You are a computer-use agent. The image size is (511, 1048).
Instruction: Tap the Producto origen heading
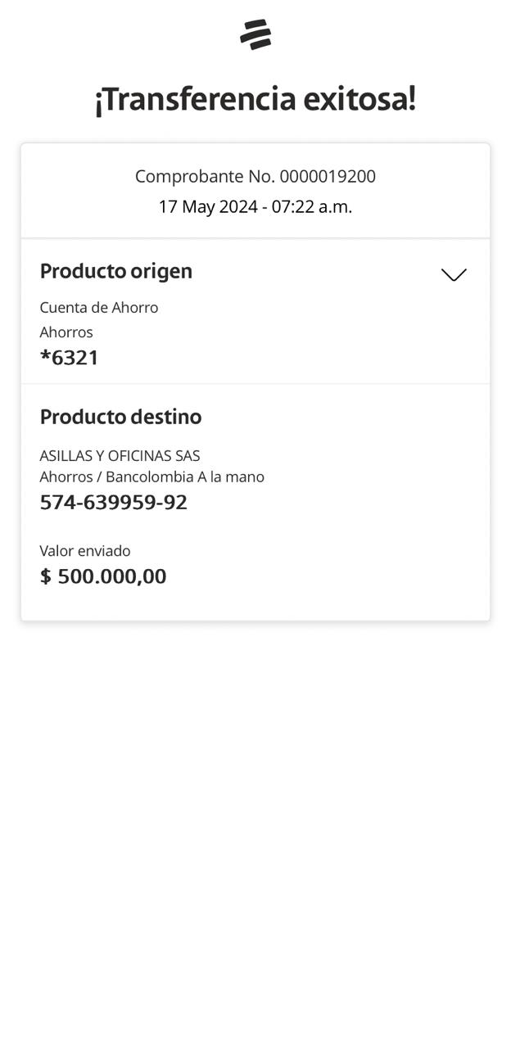pyautogui.click(x=116, y=271)
